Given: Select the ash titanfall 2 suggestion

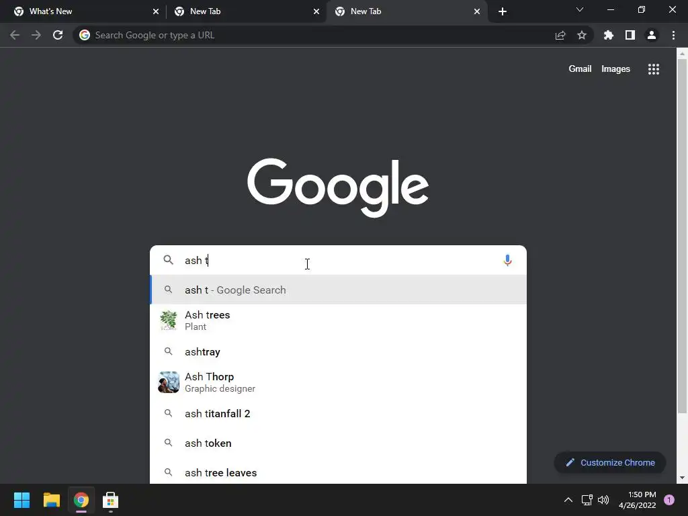Looking at the screenshot, I should point(339,413).
